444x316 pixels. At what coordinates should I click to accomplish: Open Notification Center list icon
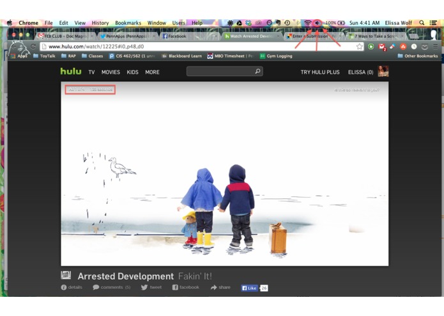(x=433, y=23)
